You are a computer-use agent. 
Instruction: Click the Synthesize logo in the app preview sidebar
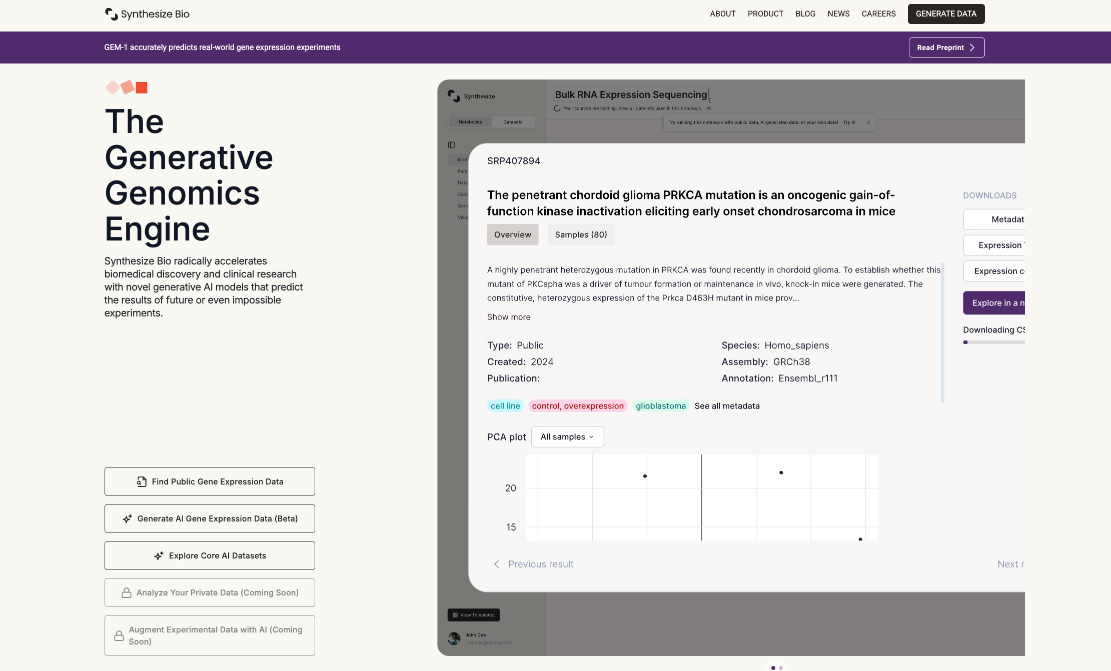(471, 96)
